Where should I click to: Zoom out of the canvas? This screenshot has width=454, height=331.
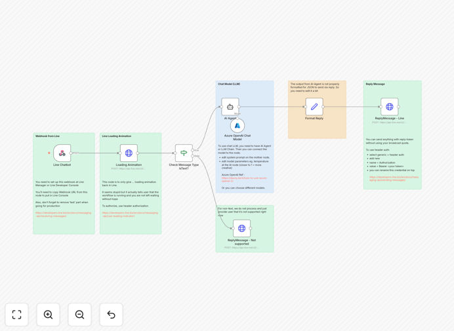[x=79, y=315]
